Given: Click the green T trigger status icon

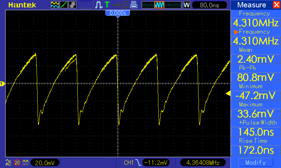Looking at the screenshot, I should [x=107, y=5].
